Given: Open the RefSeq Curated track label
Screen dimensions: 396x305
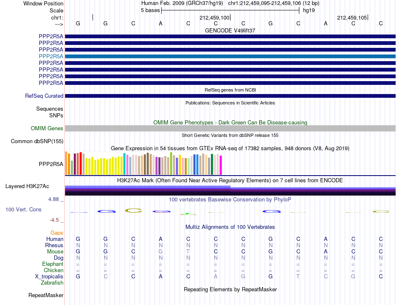Looking at the screenshot, I should 44,96.
